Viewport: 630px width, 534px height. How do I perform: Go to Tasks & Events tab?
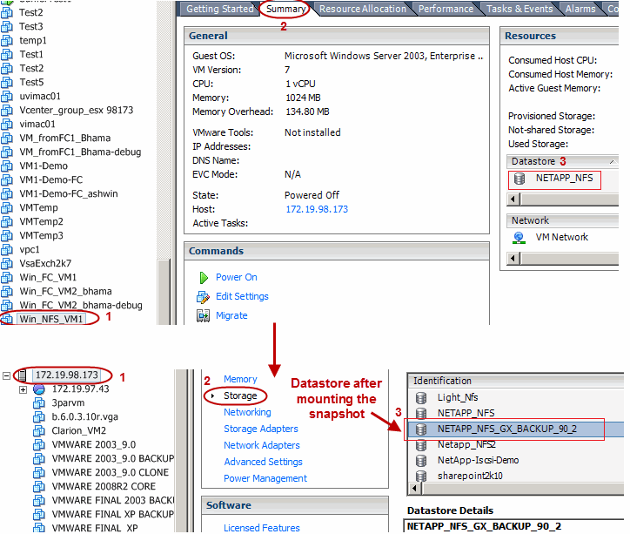click(519, 9)
